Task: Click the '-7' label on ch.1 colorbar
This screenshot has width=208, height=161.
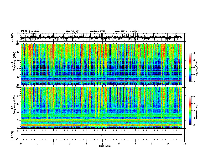Action: (x=194, y=82)
